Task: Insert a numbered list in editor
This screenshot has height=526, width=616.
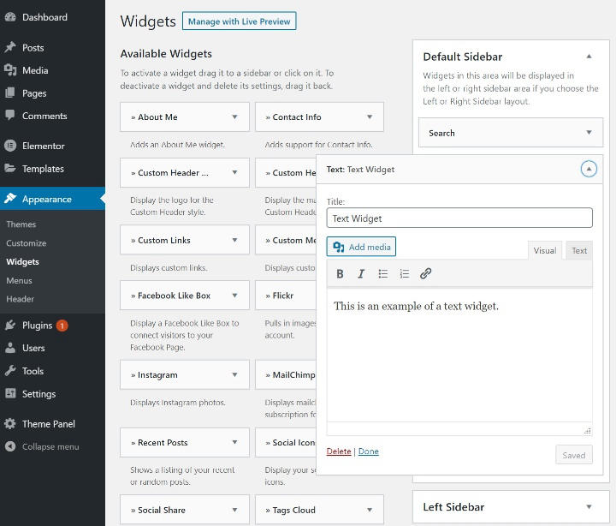Action: click(x=404, y=274)
